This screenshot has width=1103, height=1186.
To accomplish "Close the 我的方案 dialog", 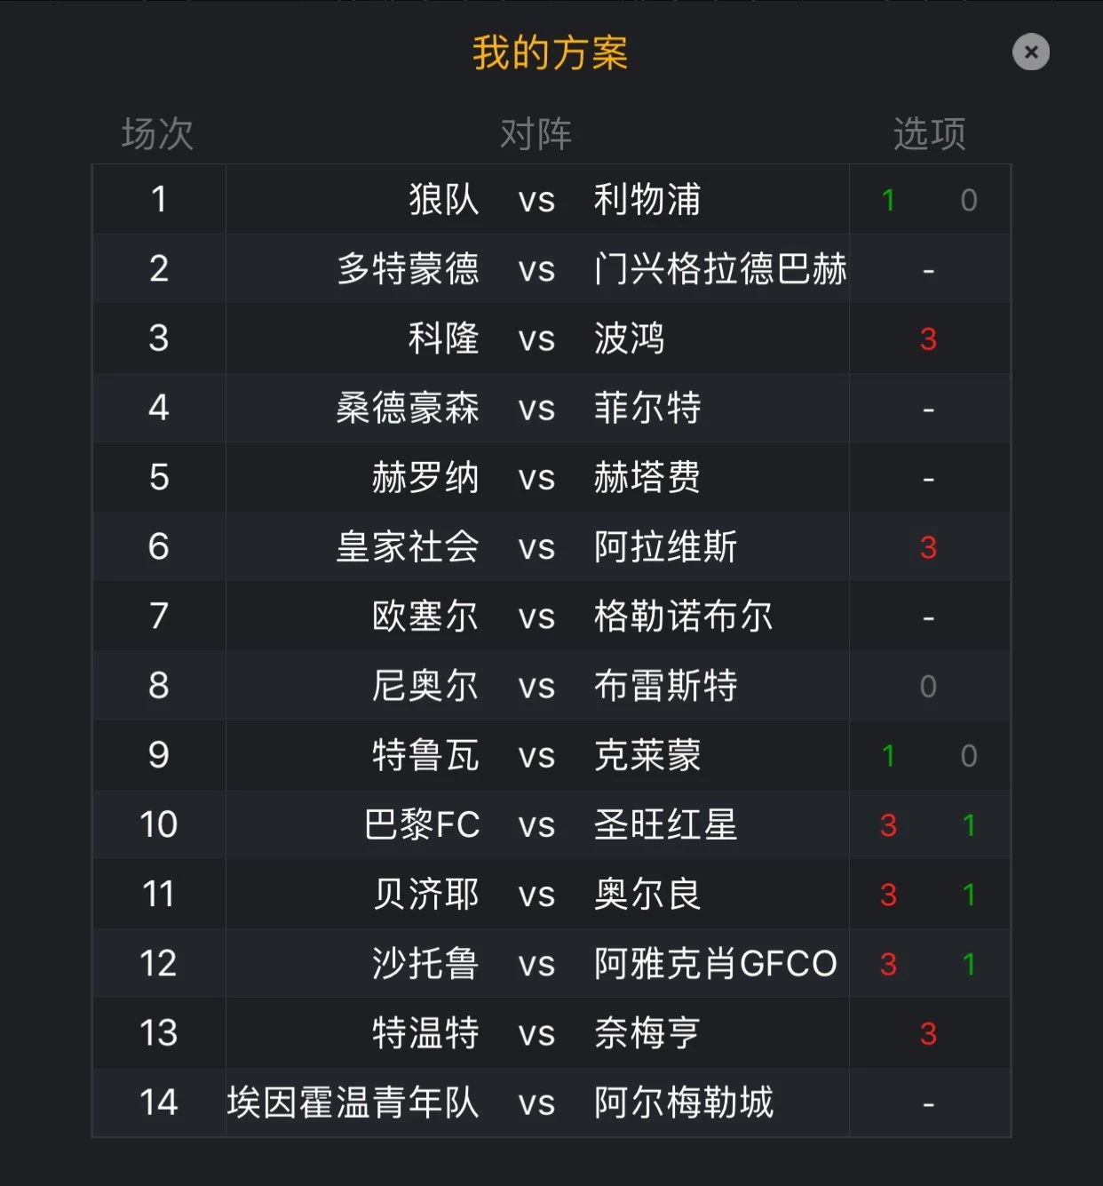I will pyautogui.click(x=1031, y=52).
